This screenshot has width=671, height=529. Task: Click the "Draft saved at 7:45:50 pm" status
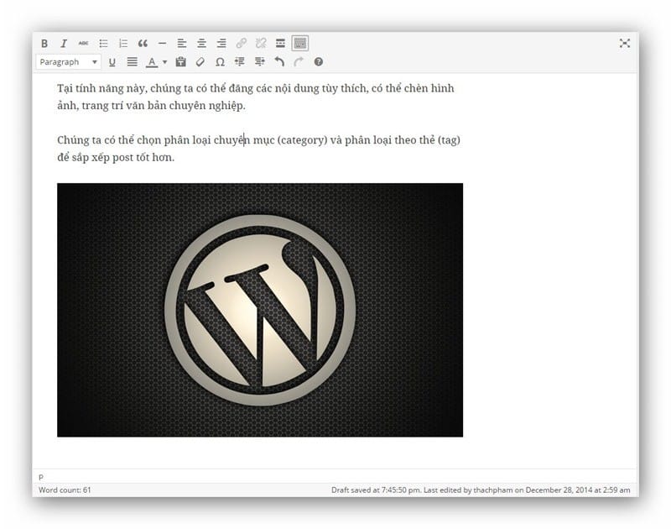pyautogui.click(x=376, y=490)
